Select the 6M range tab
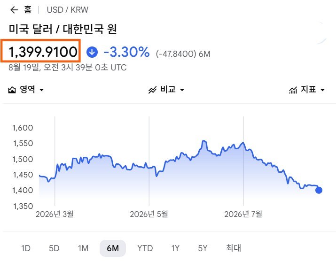The width and height of the screenshot is (336, 261). [x=113, y=248]
